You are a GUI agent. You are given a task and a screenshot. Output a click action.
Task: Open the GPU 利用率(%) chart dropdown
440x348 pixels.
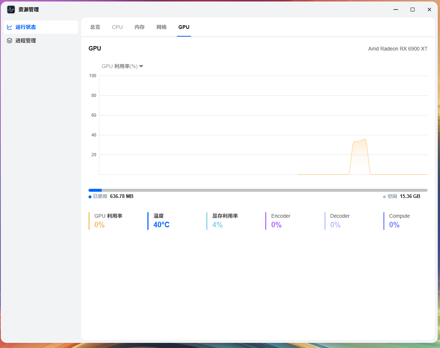123,66
